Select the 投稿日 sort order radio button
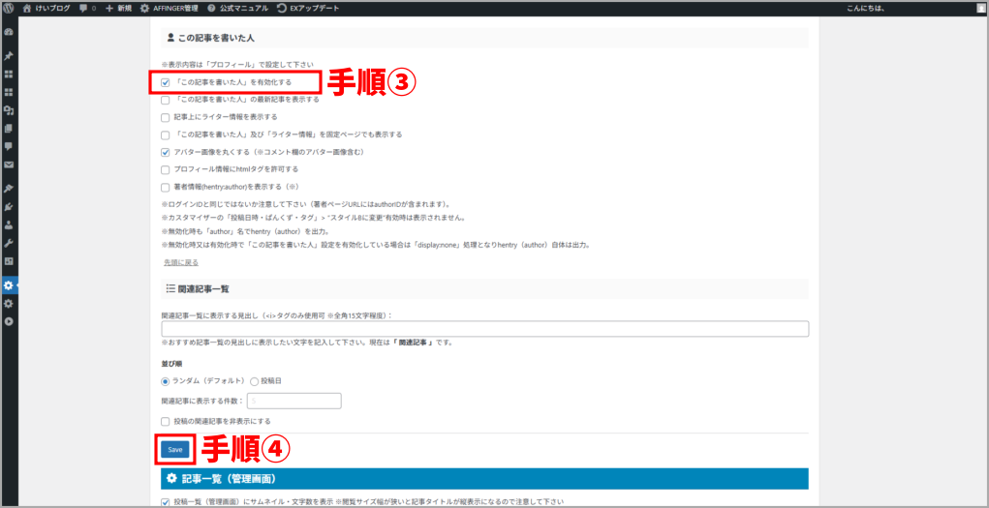 255,381
